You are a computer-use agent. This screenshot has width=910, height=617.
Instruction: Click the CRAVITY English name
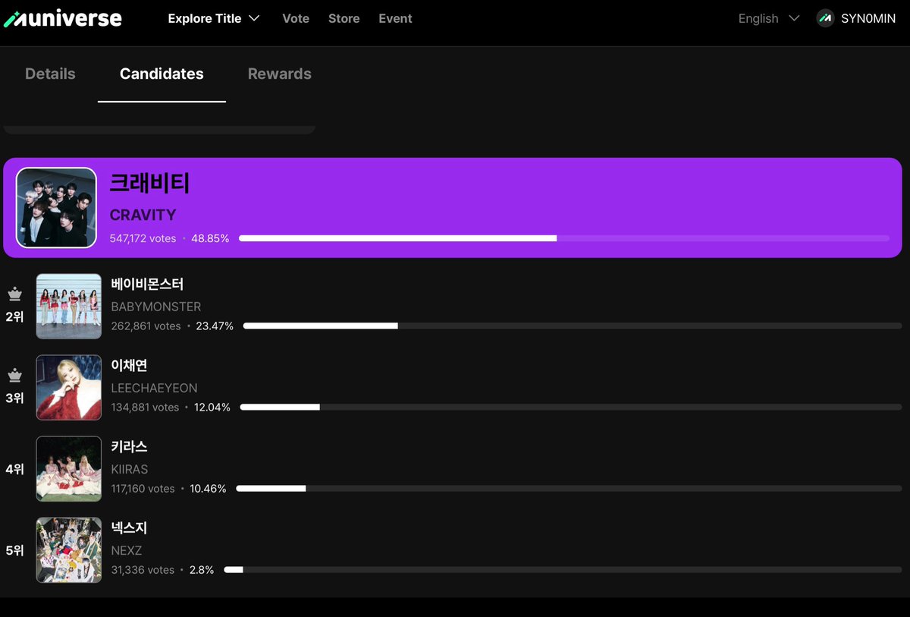tap(143, 215)
